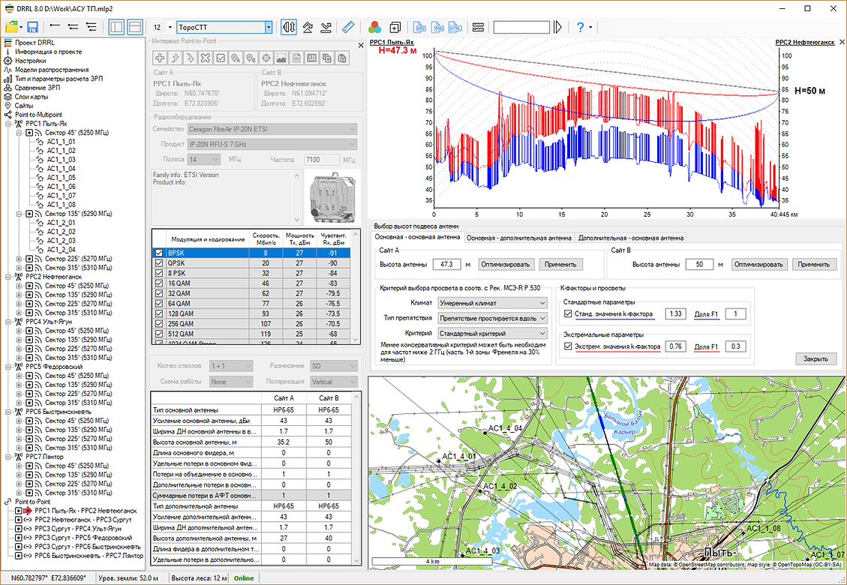Collapse the РРС7 Лянтор tree node

click(x=8, y=457)
